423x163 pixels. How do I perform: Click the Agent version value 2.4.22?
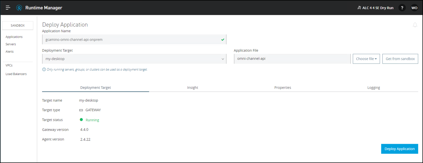click(85, 139)
